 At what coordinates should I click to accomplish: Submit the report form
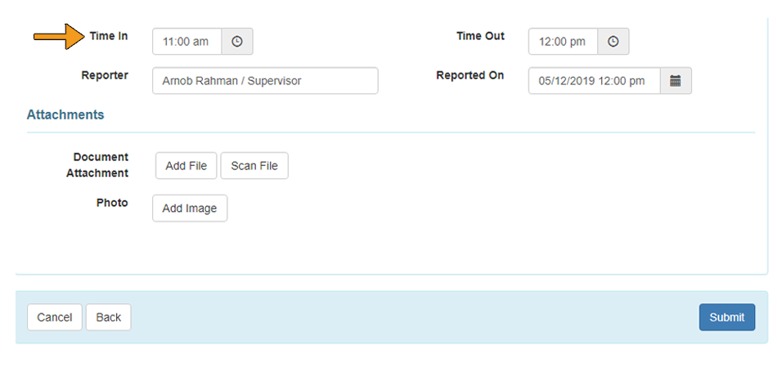click(727, 317)
